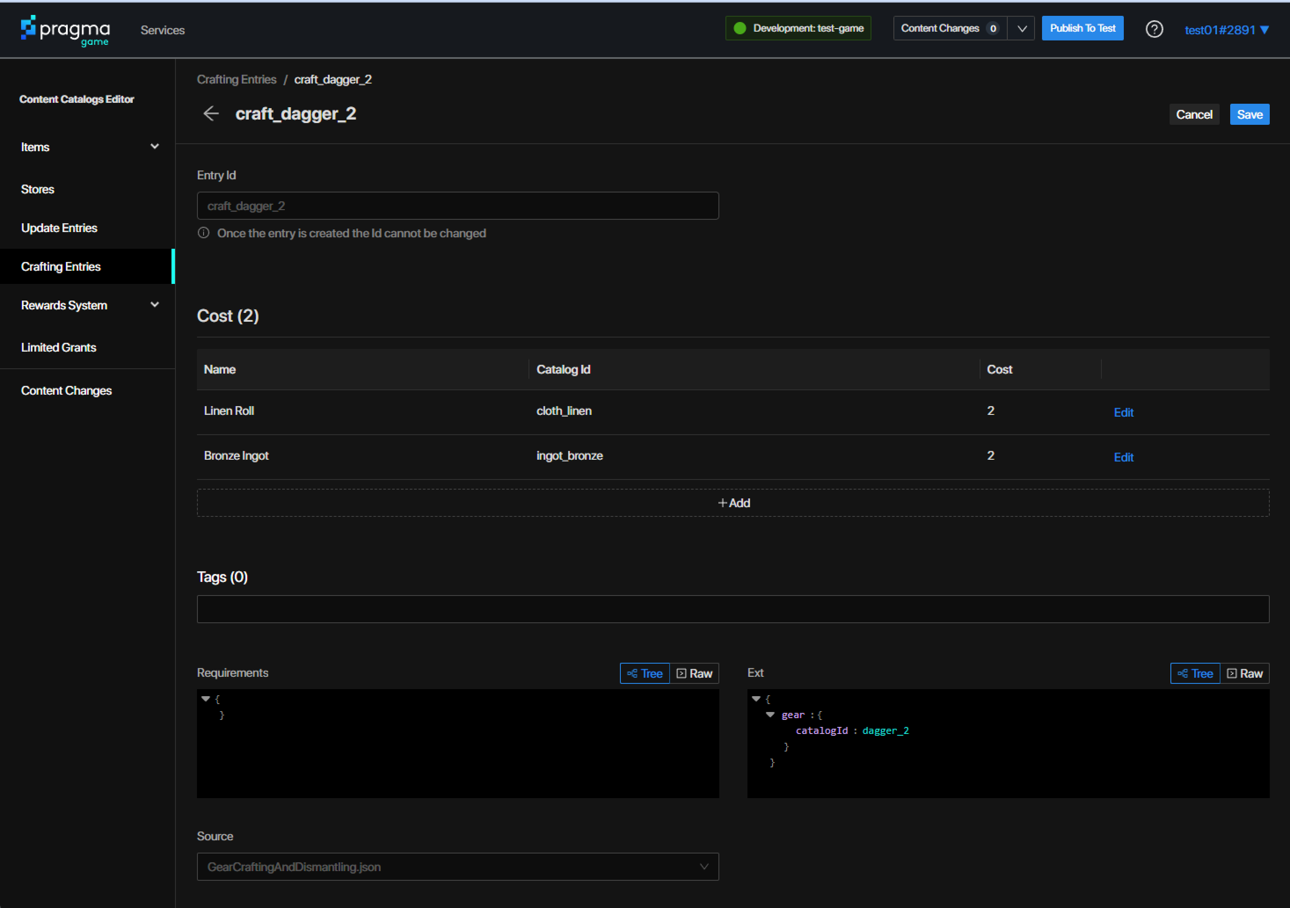
Task: Switch Requirements view to Raw
Action: tap(694, 673)
